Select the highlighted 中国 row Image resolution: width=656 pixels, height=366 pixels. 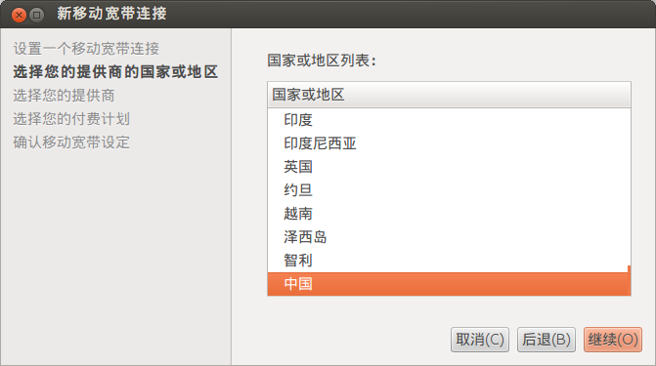(449, 284)
